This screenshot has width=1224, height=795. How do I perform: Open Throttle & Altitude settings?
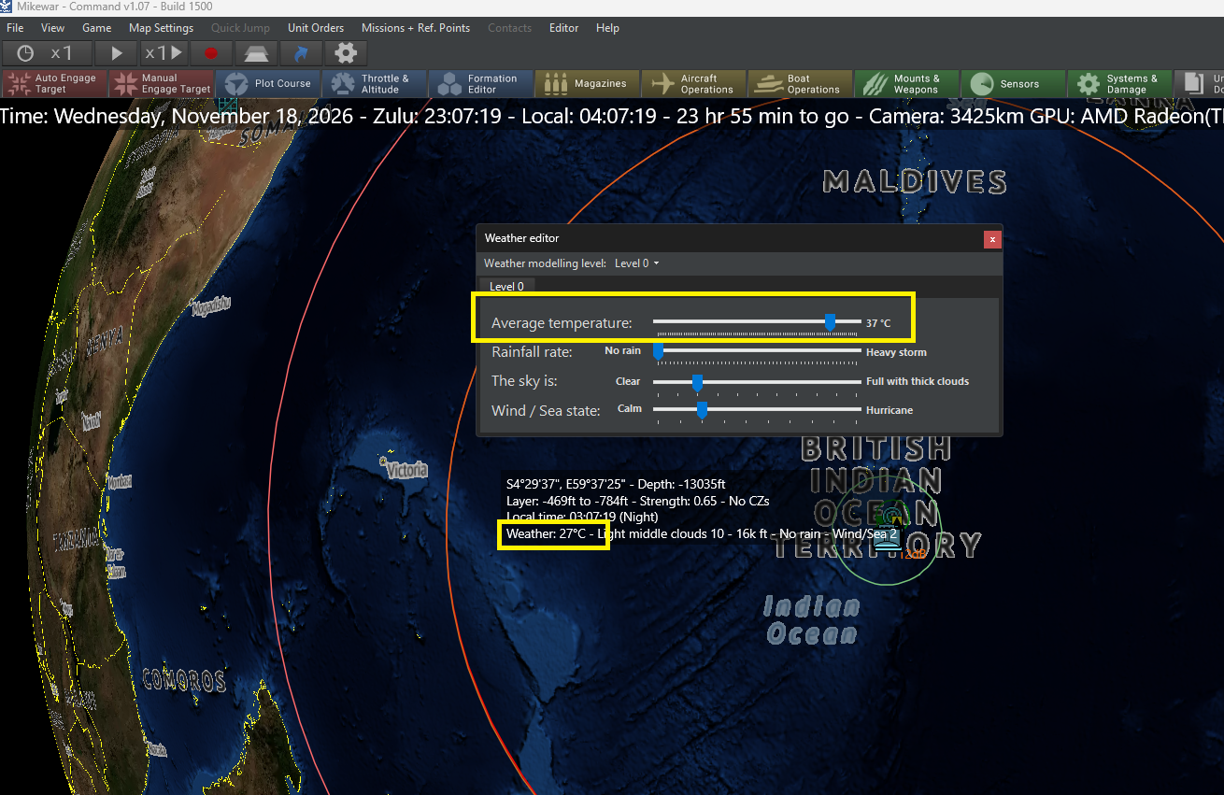[x=375, y=84]
